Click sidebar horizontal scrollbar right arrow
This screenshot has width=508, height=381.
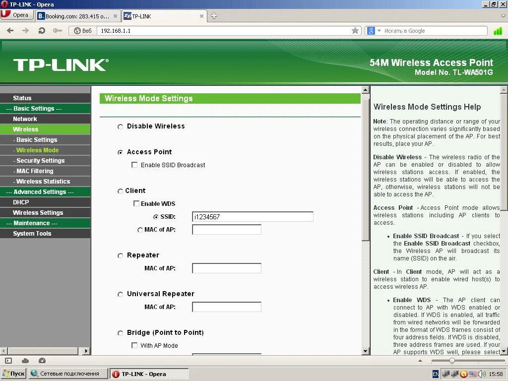pos(86,351)
